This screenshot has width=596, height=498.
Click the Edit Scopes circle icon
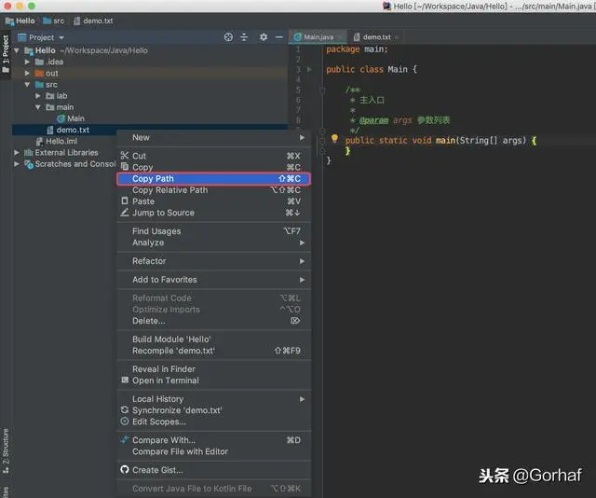coord(125,422)
